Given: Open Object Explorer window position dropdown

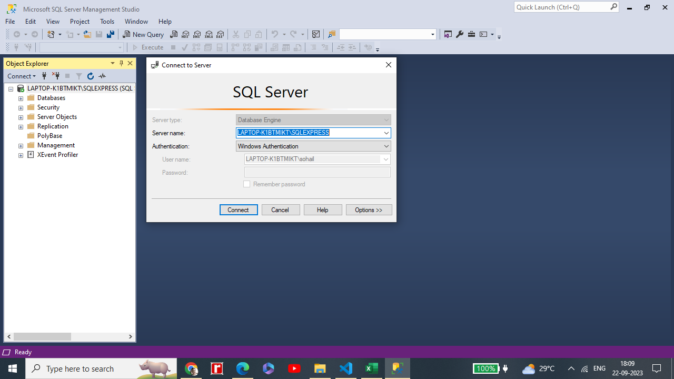Looking at the screenshot, I should [112, 63].
